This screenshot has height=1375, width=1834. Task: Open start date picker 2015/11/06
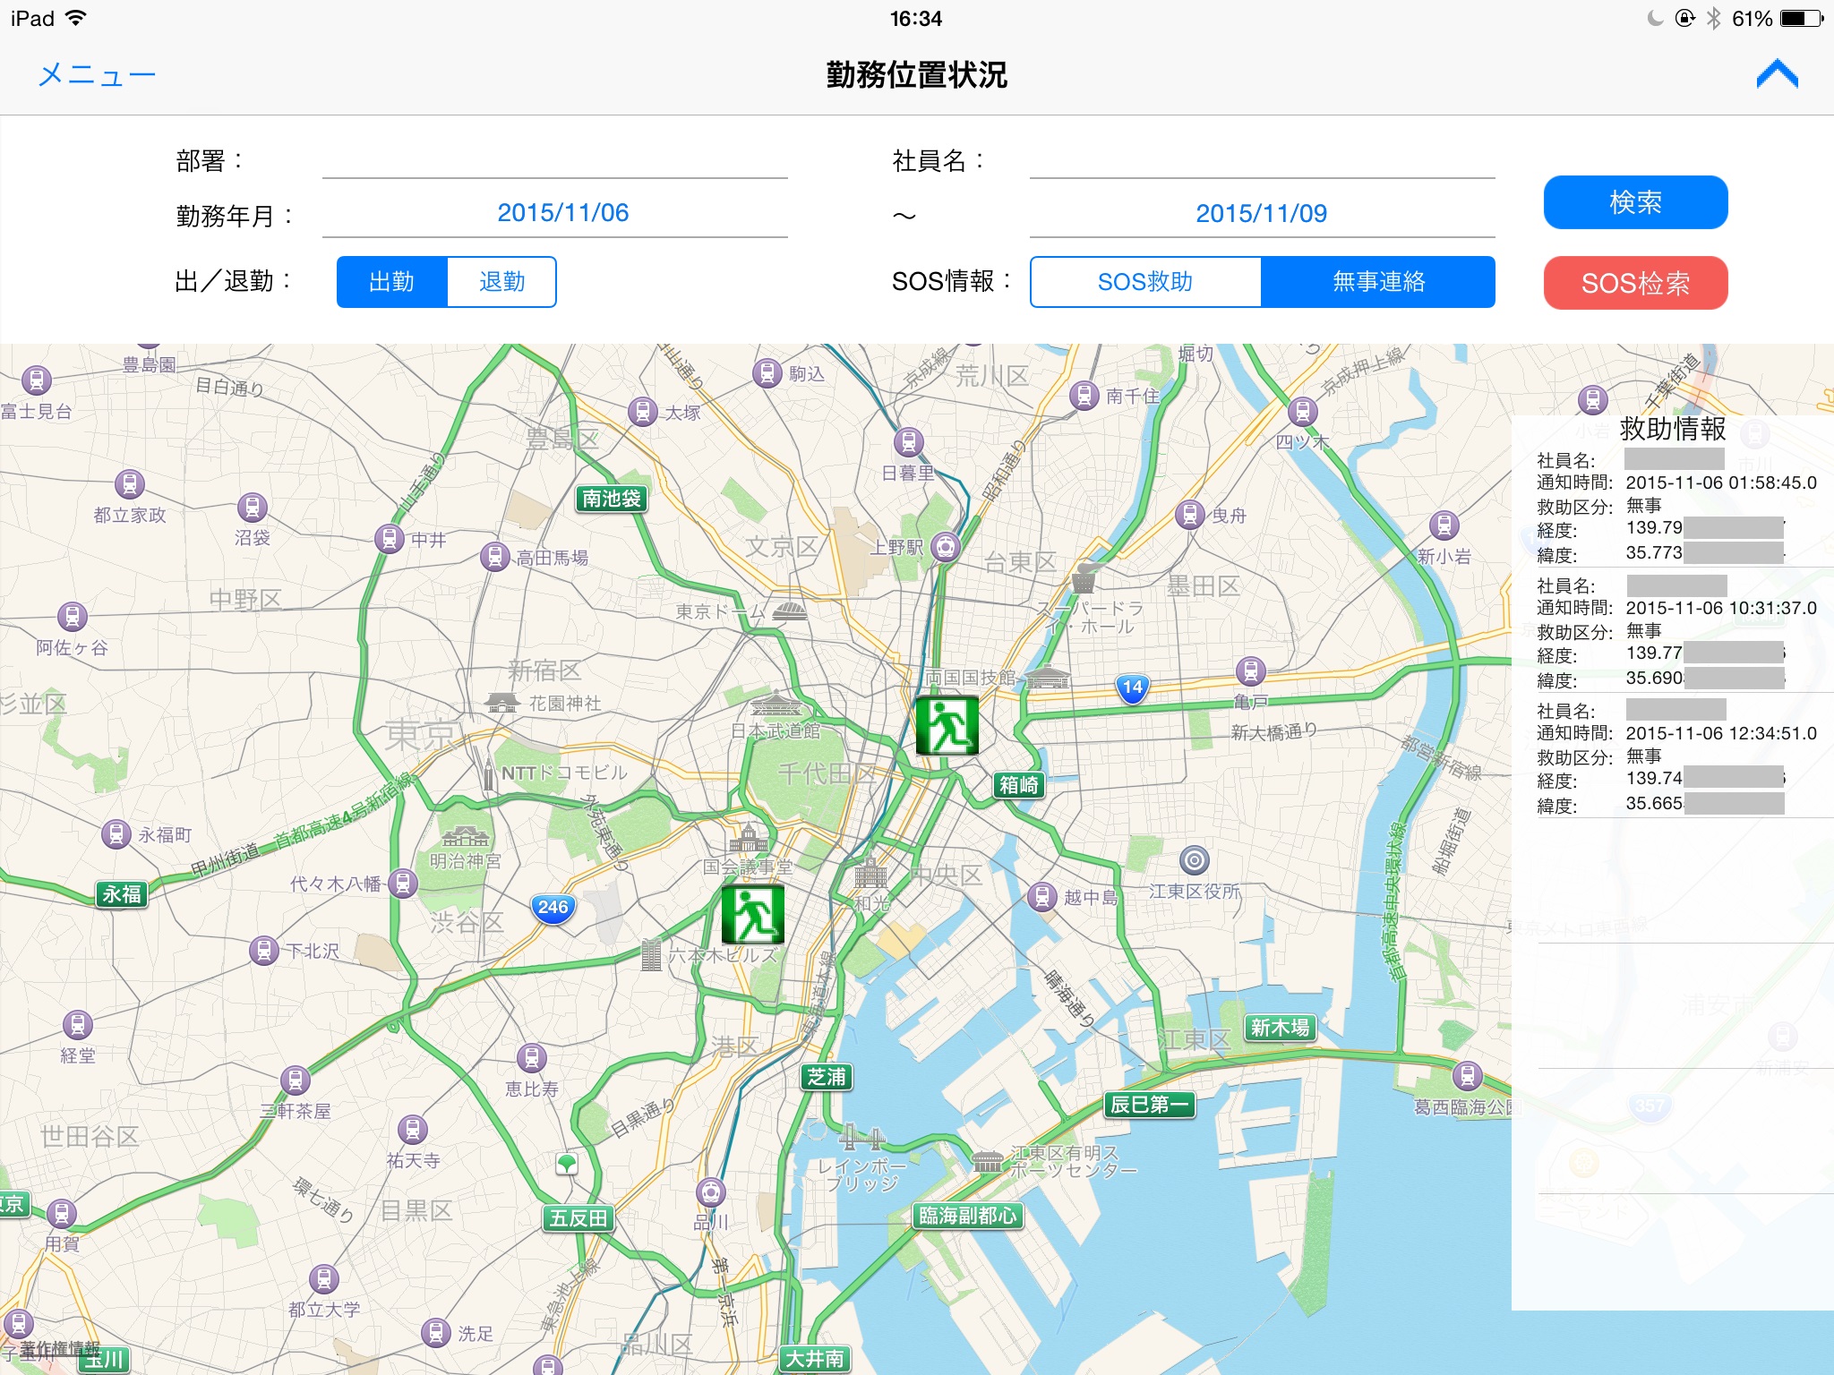[x=562, y=213]
